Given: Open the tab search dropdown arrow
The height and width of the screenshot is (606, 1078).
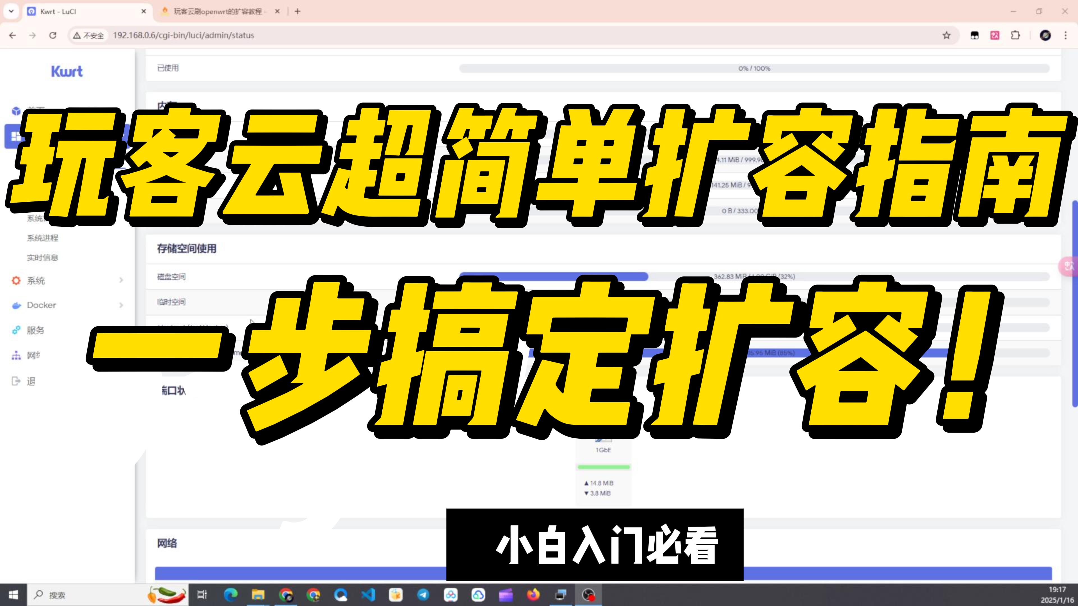Looking at the screenshot, I should coord(11,11).
